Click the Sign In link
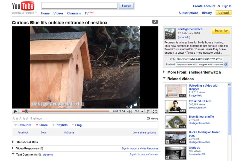Image resolution: width=242 pixels, height=161 pixels. coord(227,6)
